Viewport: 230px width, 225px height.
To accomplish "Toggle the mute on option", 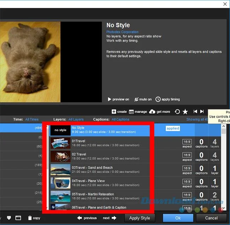I will [143, 99].
